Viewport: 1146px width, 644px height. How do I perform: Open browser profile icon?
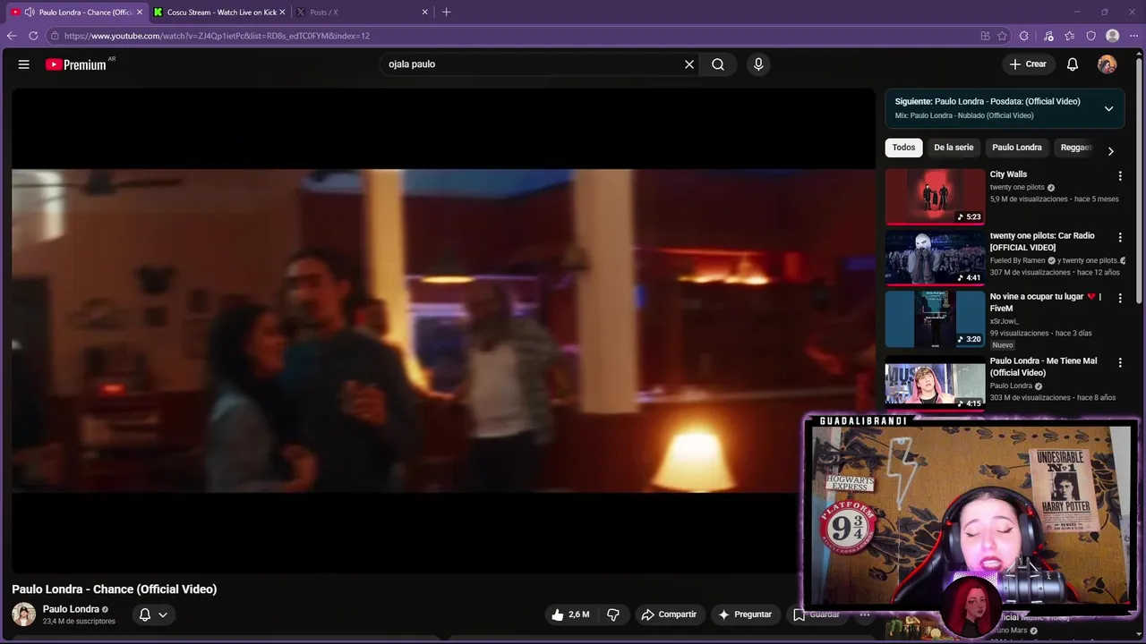1113,36
